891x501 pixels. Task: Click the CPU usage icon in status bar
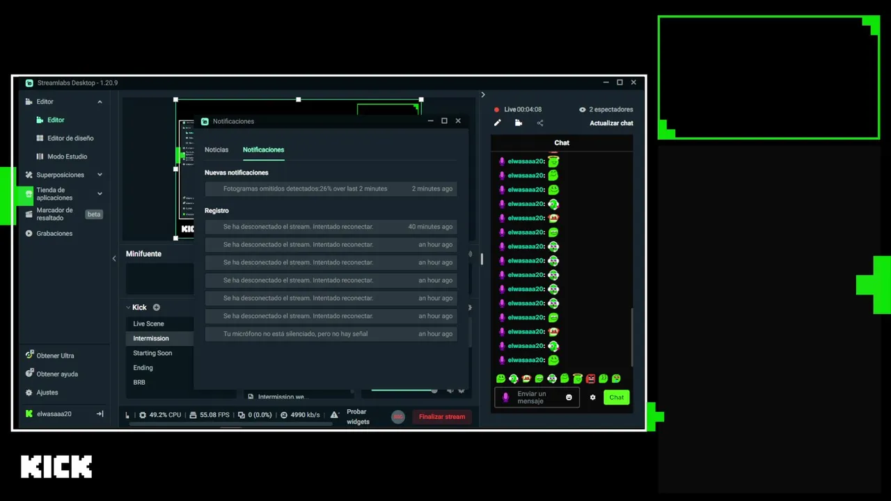point(143,415)
